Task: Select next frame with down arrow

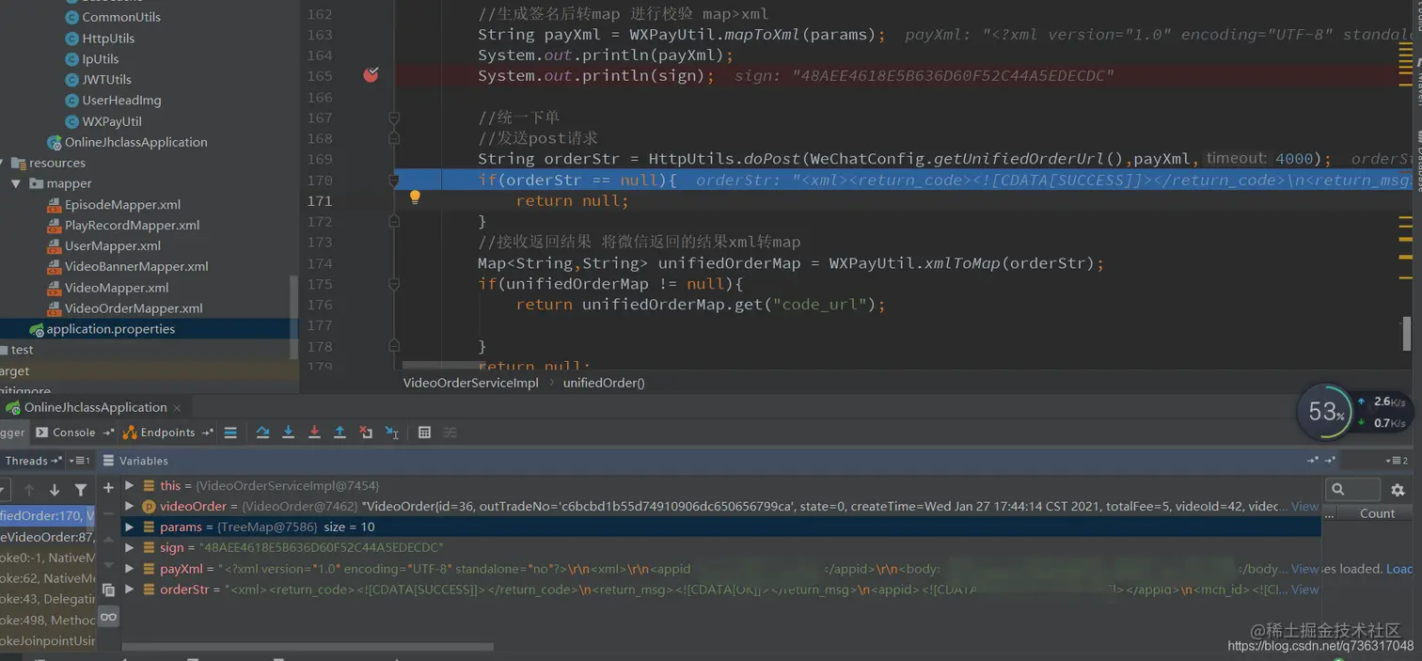Action: click(55, 490)
